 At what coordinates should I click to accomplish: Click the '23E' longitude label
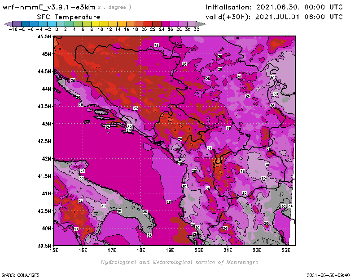point(286,250)
